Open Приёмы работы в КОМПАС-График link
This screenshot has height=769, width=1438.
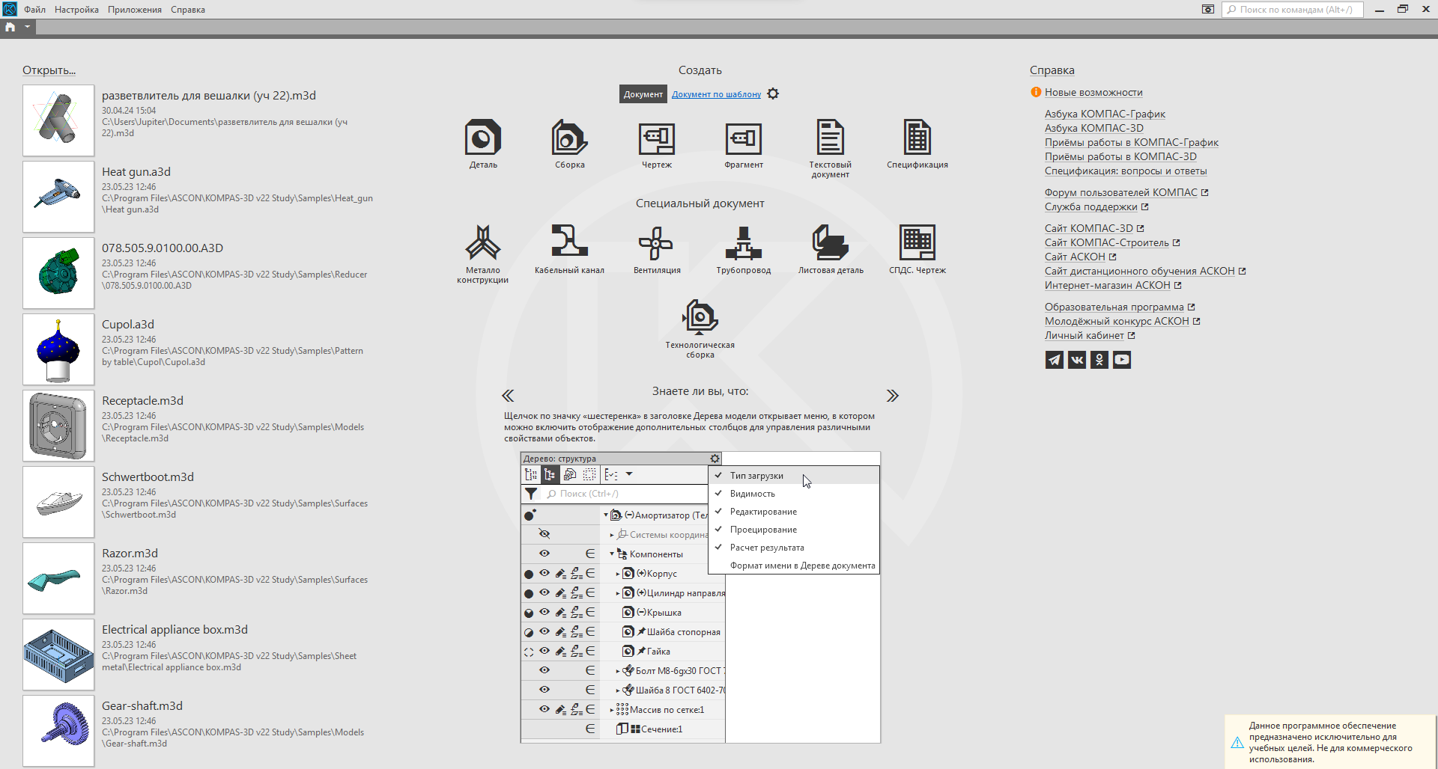(x=1132, y=143)
